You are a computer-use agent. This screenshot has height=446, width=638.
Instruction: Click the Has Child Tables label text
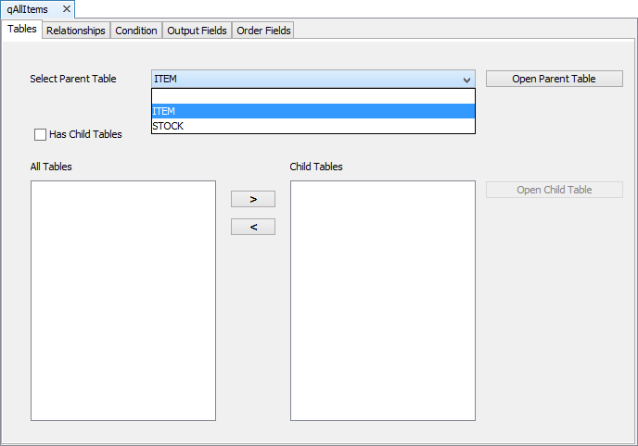[x=85, y=134]
